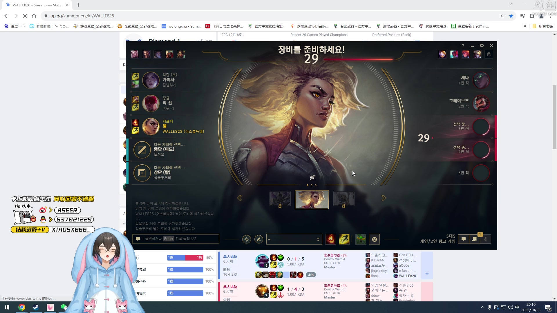Image resolution: width=557 pixels, height=313 pixels.
Task: Select the locked left skin thumbnail
Action: pos(280,199)
